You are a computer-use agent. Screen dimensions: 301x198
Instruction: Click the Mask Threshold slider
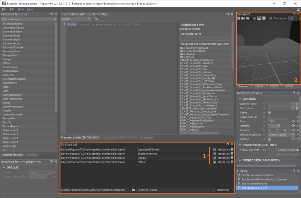(41, 177)
